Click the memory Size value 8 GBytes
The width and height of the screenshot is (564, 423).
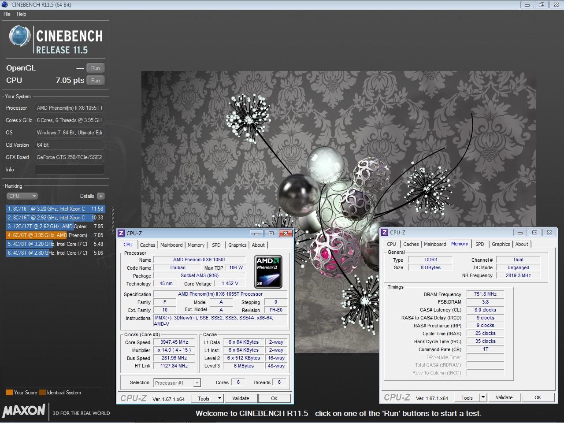[x=430, y=268]
